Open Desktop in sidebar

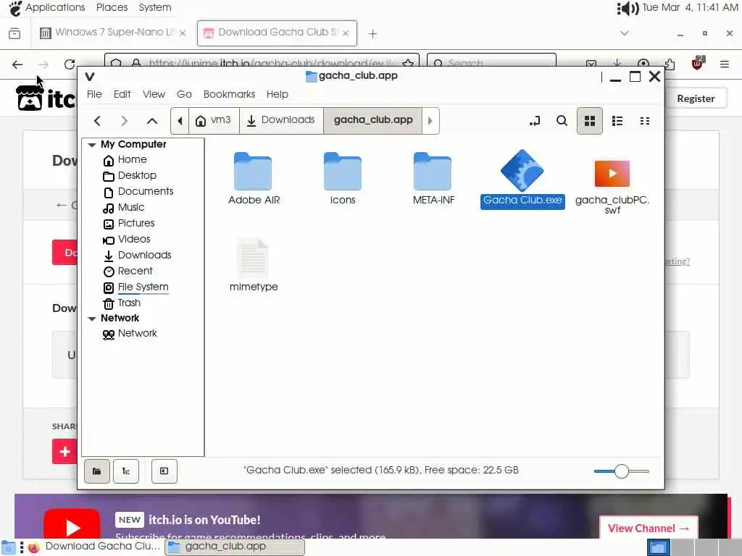[130, 176]
